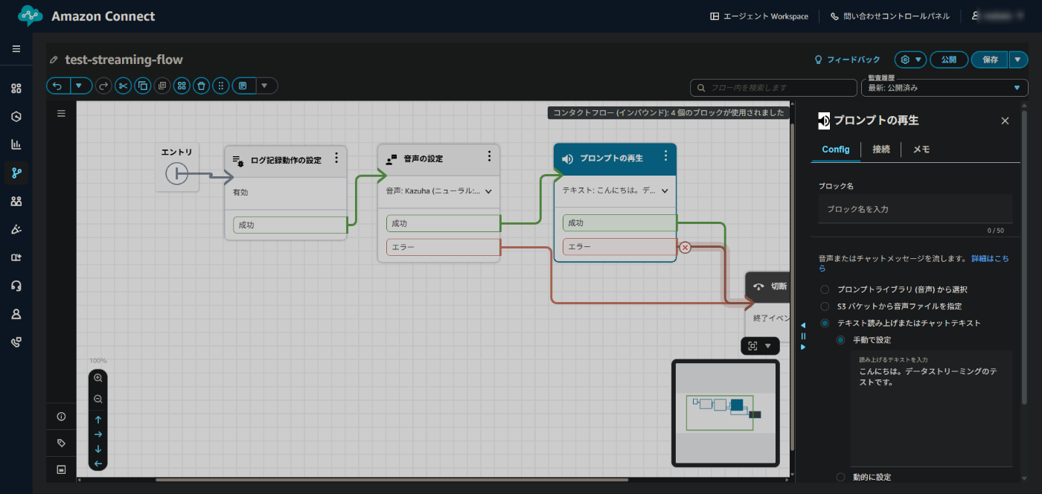Pan the canvas right with arrow
The image size is (1042, 494).
(x=98, y=434)
